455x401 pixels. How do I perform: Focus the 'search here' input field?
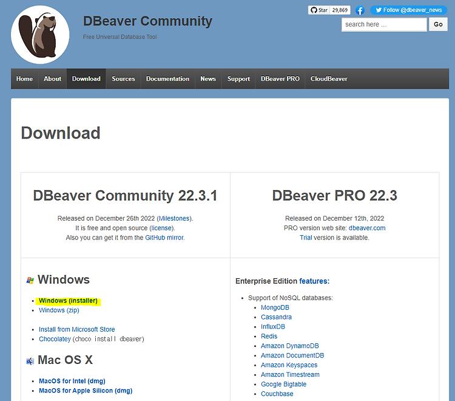pos(384,24)
